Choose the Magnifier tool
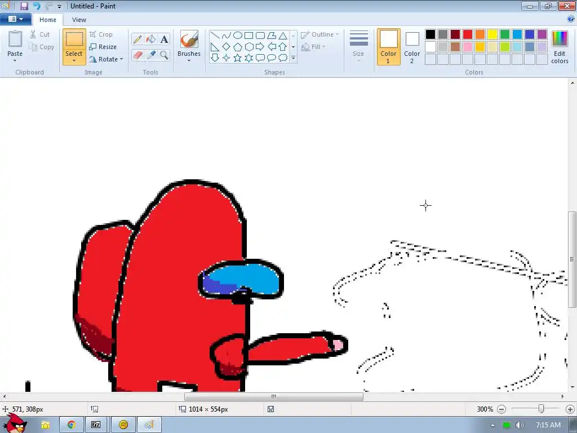Image resolution: width=577 pixels, height=433 pixels. pos(164,55)
